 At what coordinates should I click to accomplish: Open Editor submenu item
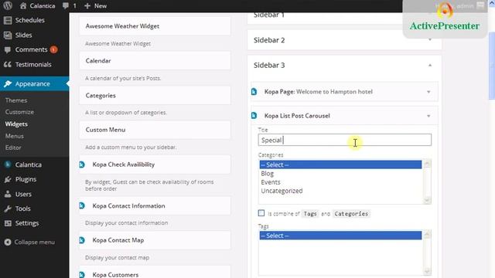click(13, 147)
